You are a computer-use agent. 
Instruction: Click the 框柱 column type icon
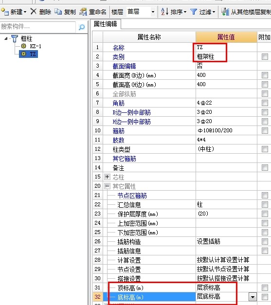click(x=15, y=38)
